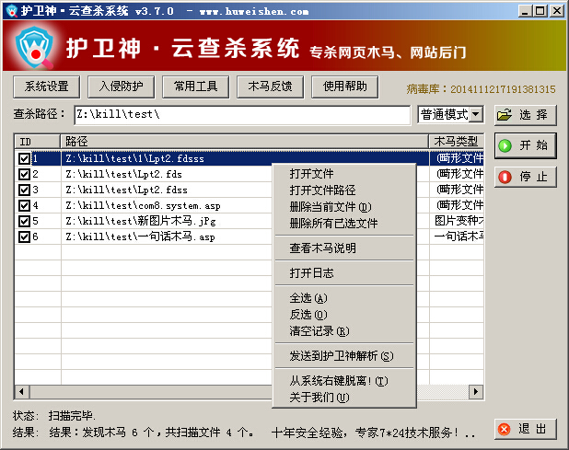569x450 pixels.
Task: Start scanning with the 开始 button
Action: click(525, 145)
